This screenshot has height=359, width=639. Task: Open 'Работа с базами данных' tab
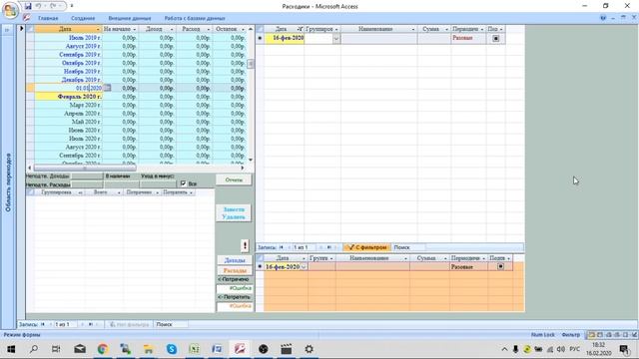(195, 18)
